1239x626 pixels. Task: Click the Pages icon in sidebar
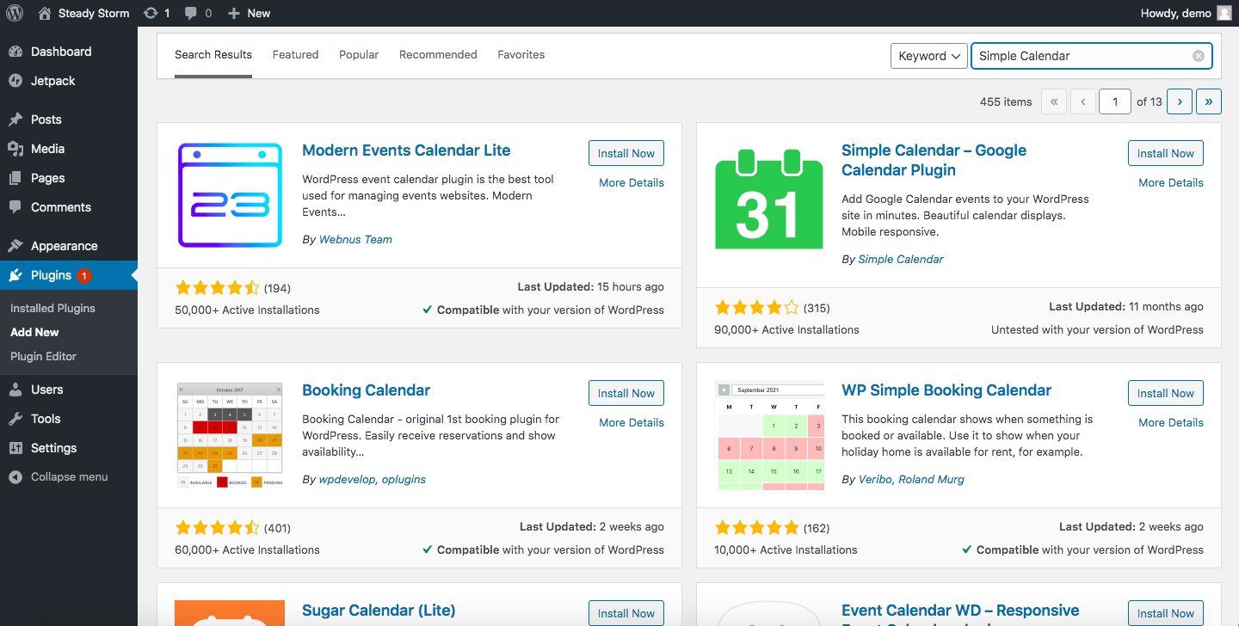(x=15, y=178)
